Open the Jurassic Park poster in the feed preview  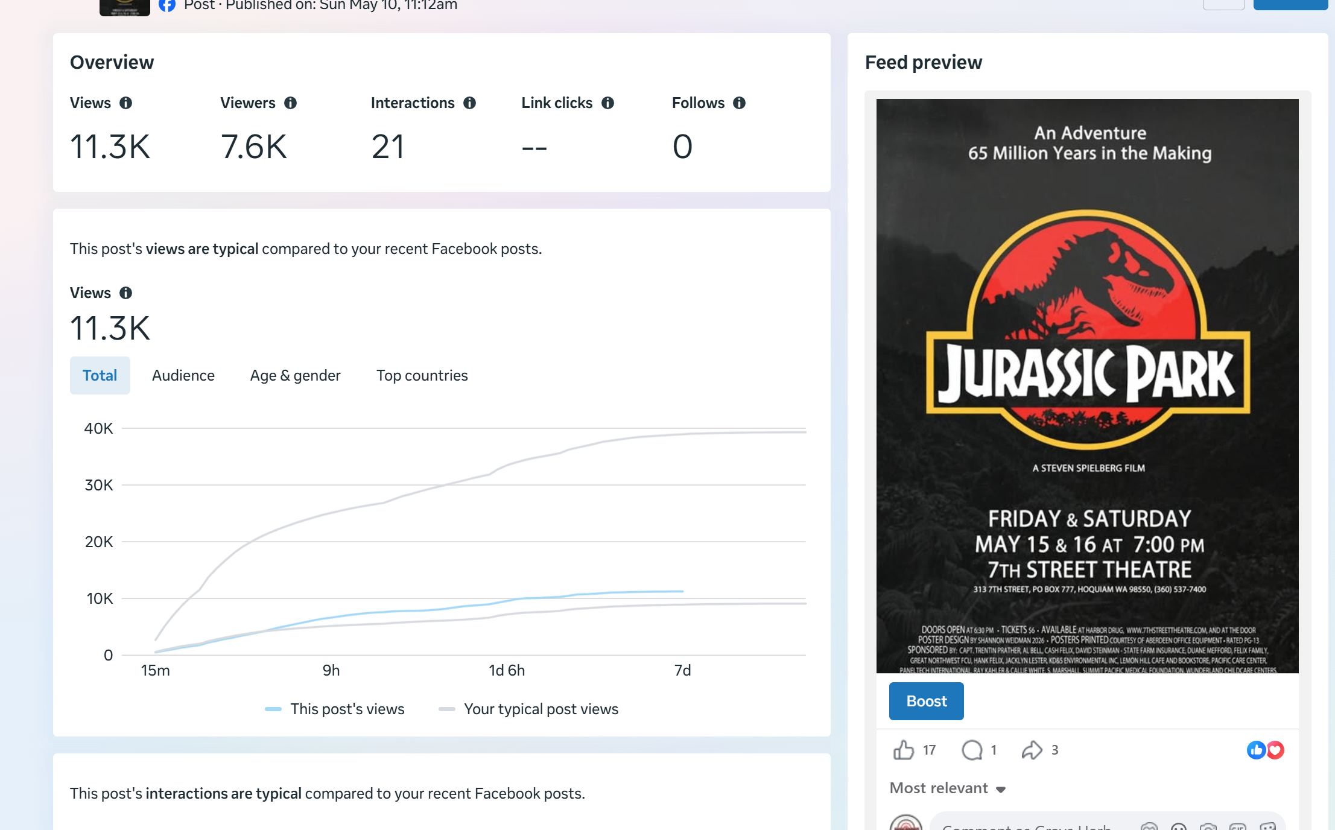click(x=1088, y=386)
